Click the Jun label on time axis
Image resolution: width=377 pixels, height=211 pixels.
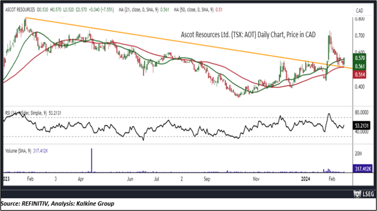click(x=130, y=179)
